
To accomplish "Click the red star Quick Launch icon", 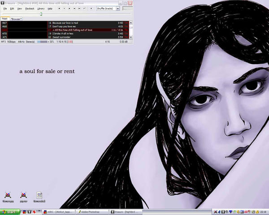I will [35, 212].
